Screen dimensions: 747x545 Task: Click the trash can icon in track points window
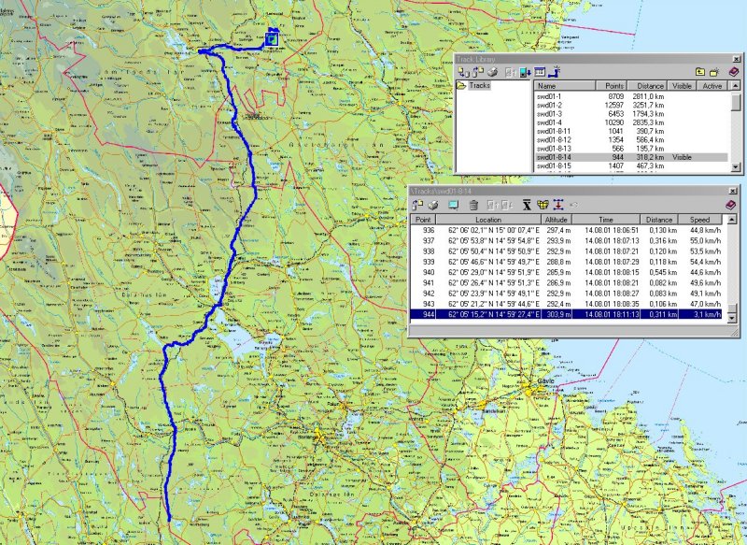(x=472, y=205)
